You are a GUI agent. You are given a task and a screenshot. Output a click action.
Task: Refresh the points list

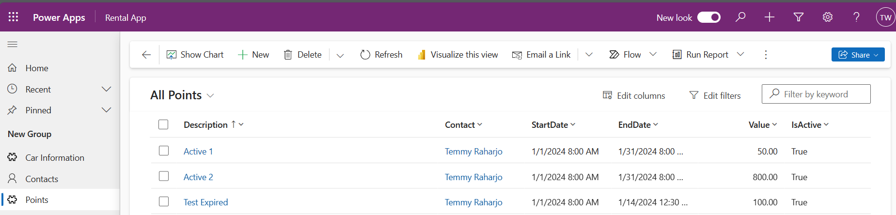pos(381,55)
